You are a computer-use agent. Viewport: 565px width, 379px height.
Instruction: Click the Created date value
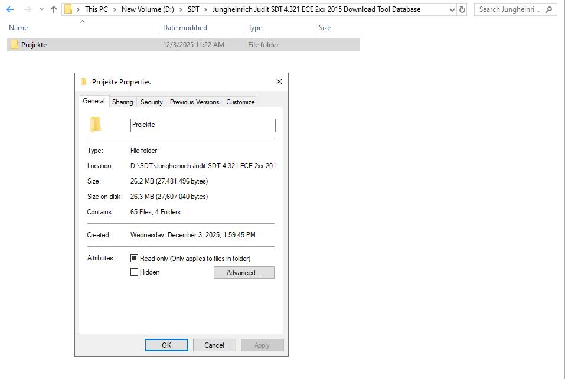(x=193, y=235)
